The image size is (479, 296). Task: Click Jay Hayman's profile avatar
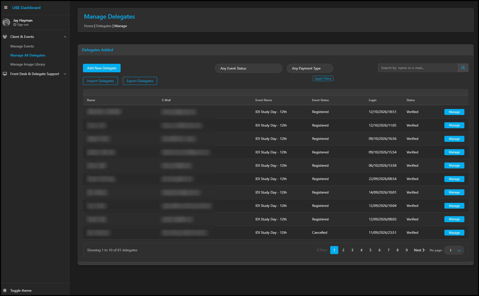(6, 22)
